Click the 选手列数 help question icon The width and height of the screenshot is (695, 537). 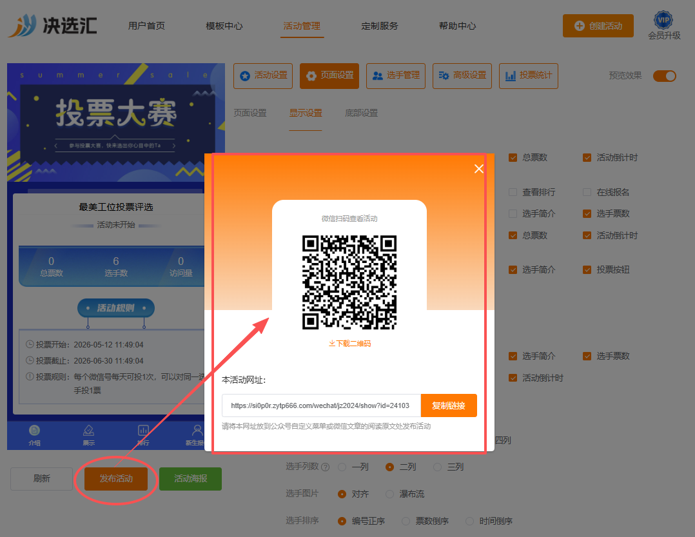click(x=326, y=467)
